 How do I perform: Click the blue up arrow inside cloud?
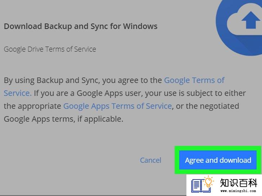pos(250,20)
